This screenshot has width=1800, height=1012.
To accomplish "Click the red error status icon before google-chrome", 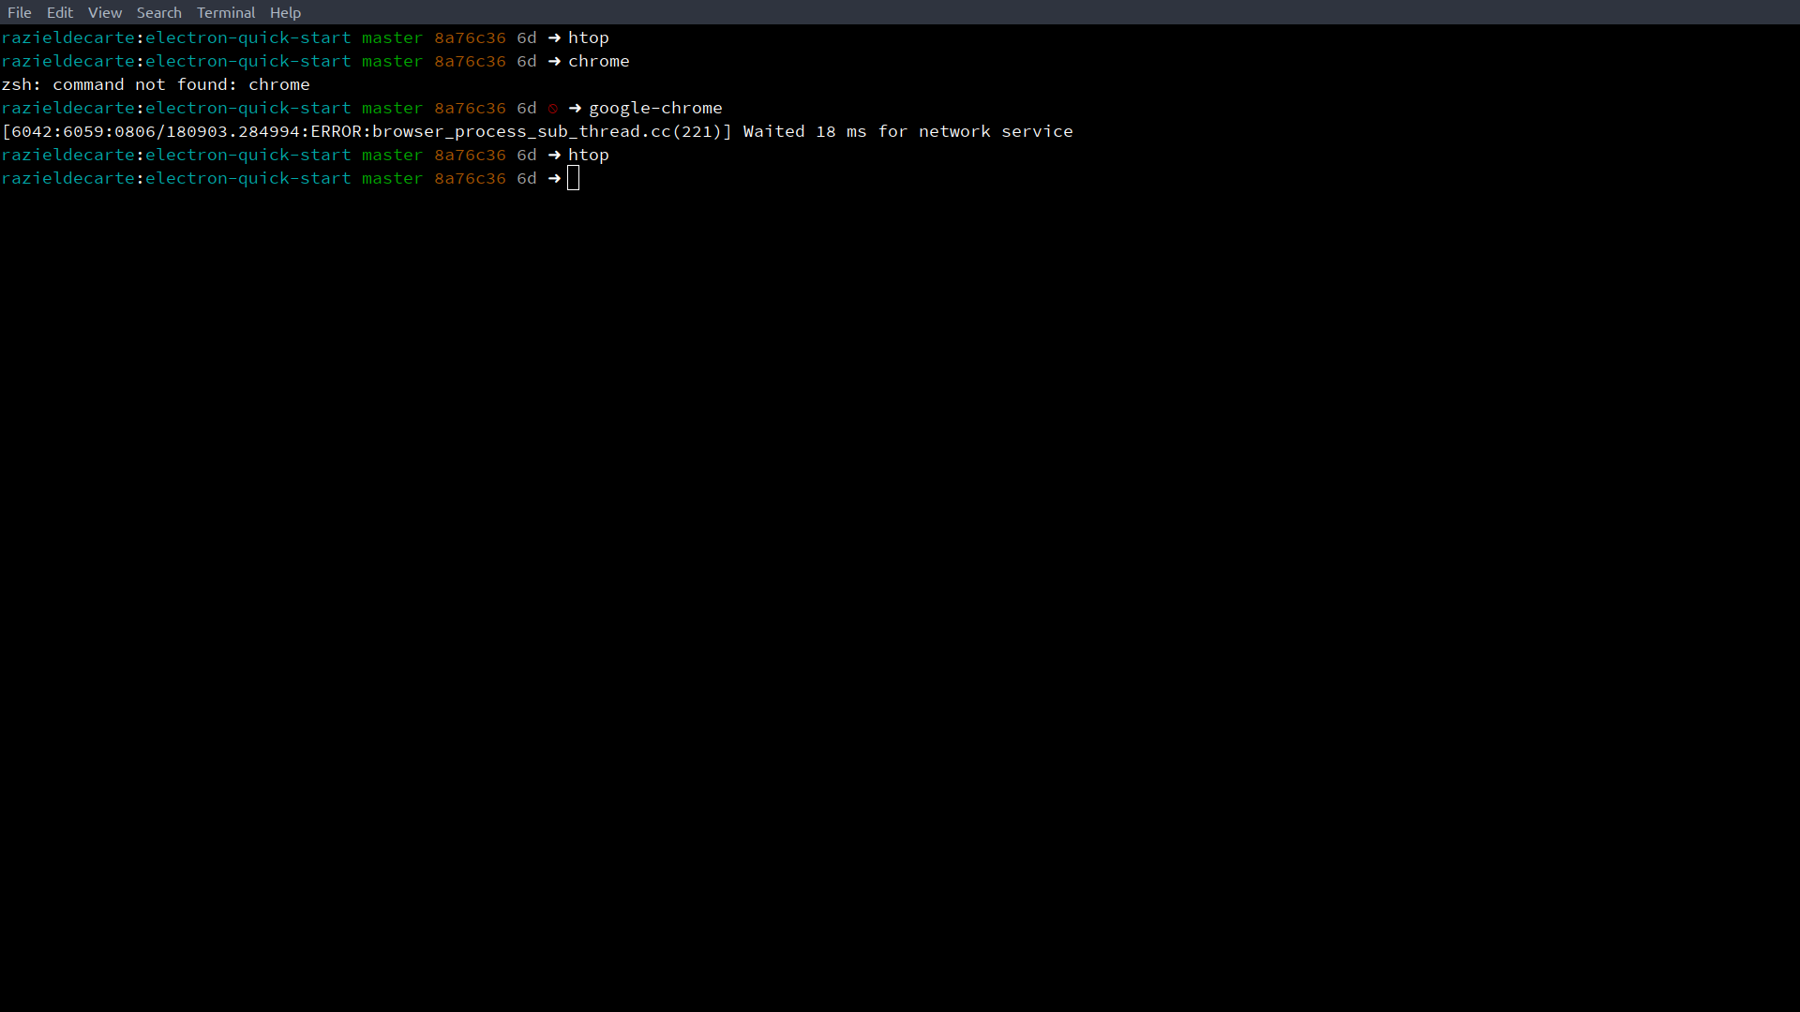I will click(x=553, y=109).
